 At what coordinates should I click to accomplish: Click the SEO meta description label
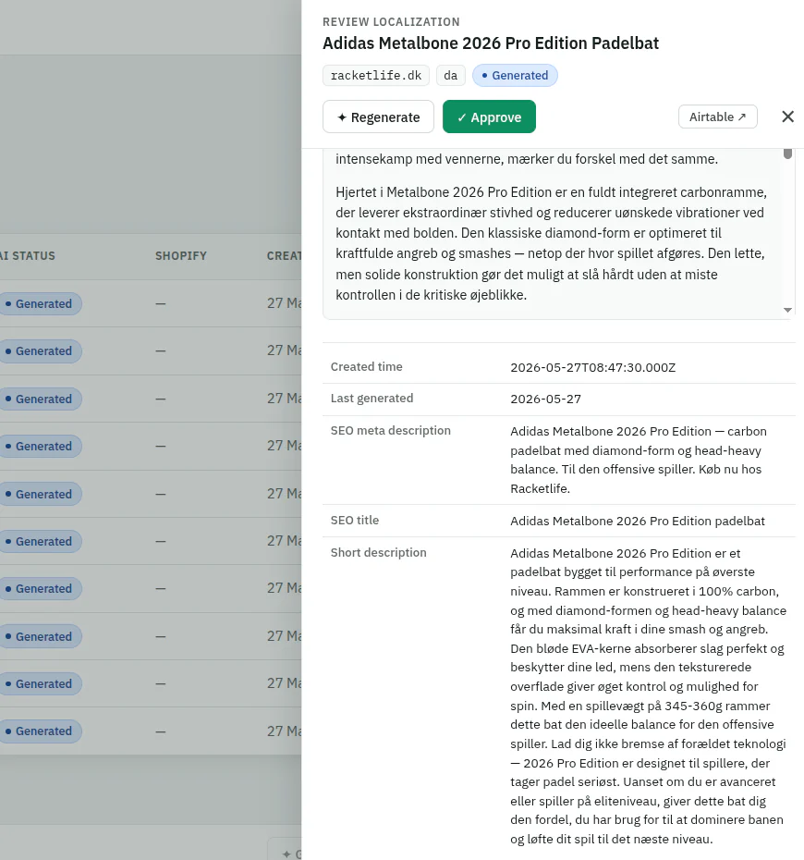point(390,431)
